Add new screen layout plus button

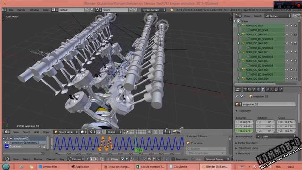point(87,10)
